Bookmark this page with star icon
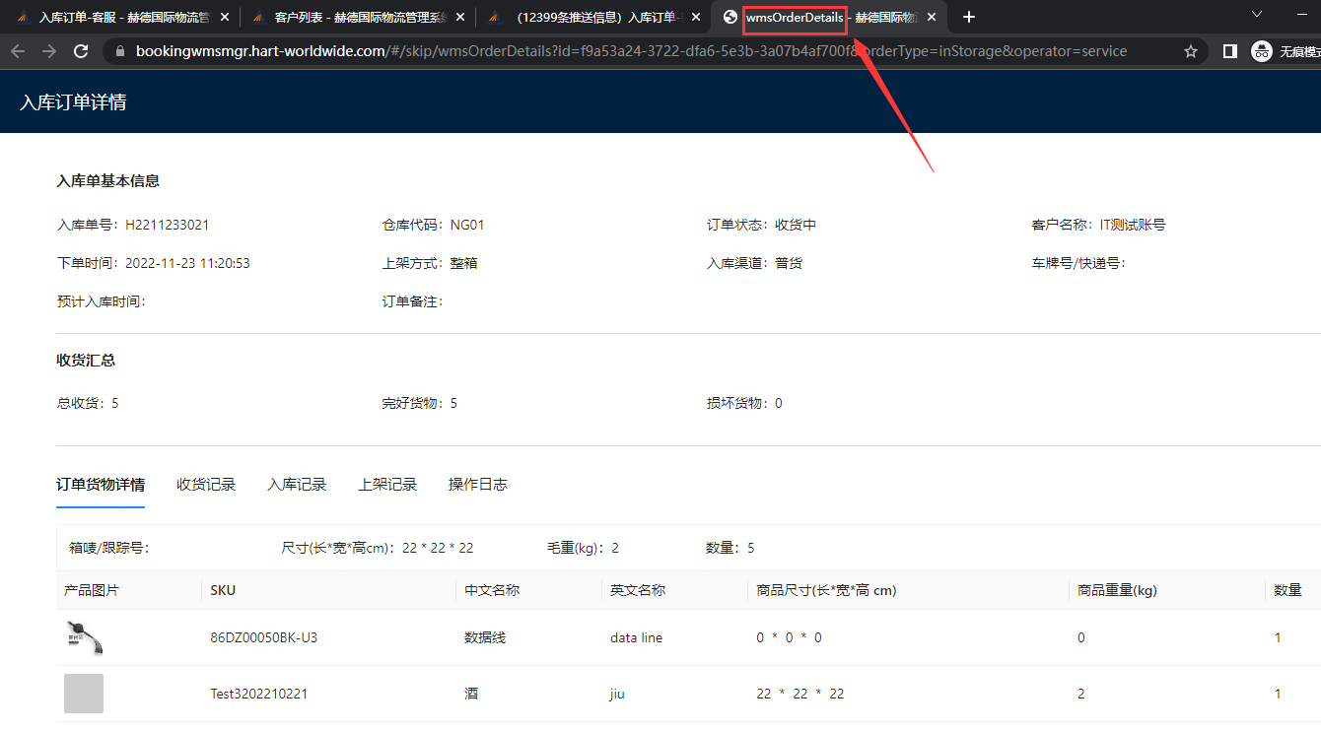This screenshot has height=731, width=1321. coord(1190,51)
